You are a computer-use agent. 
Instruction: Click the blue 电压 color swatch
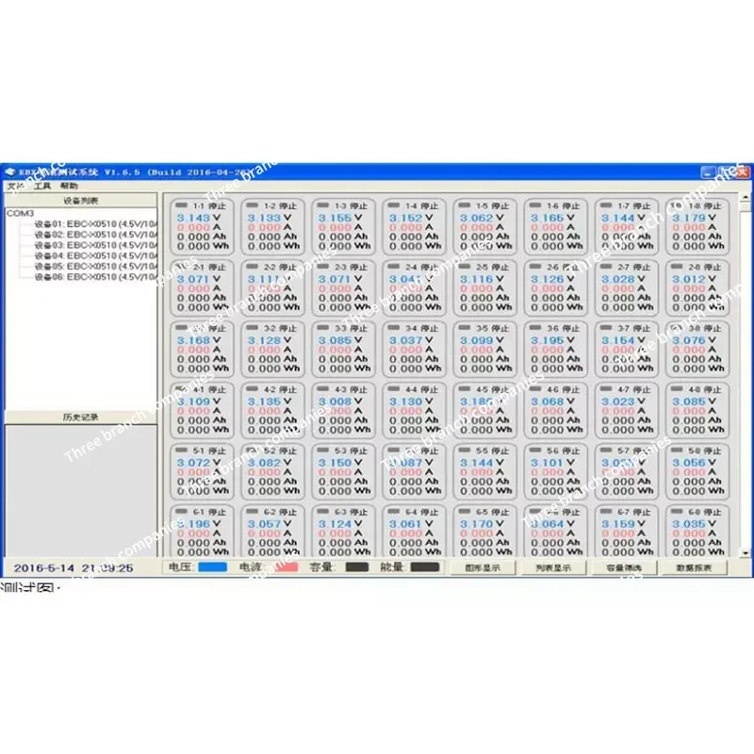[213, 567]
